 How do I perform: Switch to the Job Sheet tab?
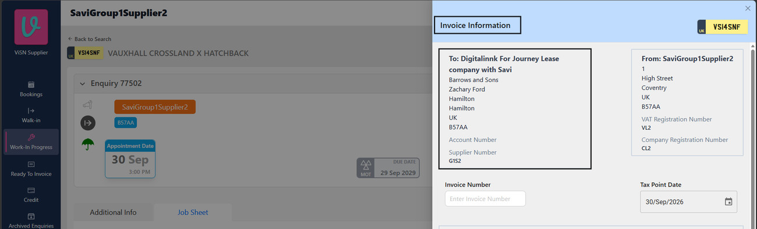193,212
